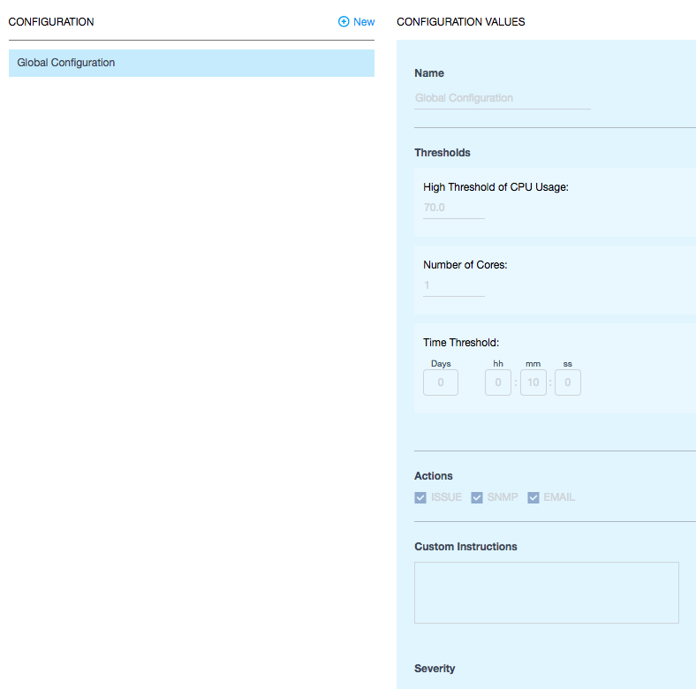This screenshot has height=689, width=696.
Task: Click inside the Custom Instructions text area
Action: pos(546,593)
